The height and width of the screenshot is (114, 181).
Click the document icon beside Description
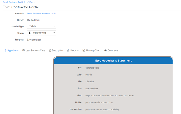50,50
